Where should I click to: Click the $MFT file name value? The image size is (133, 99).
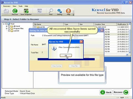point(44,44)
